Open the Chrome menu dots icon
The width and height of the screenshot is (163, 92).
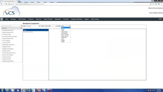coord(161,4)
